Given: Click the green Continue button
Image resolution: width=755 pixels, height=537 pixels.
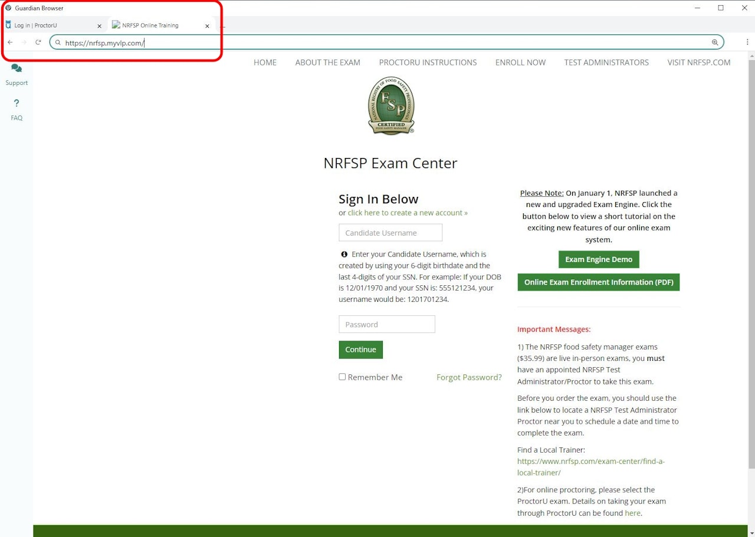Looking at the screenshot, I should click(x=361, y=350).
